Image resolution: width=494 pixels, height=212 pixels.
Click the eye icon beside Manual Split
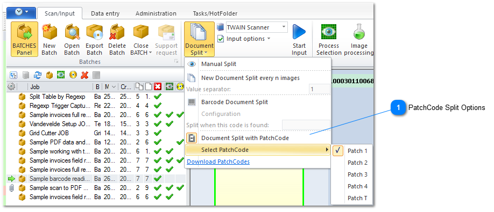(x=192, y=64)
